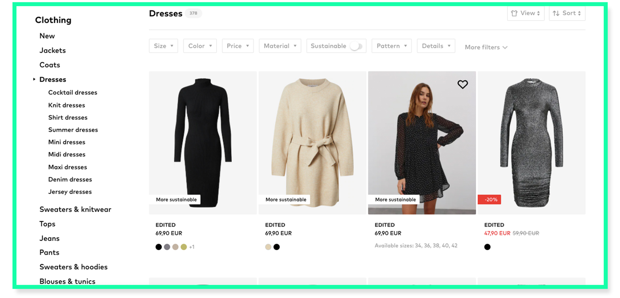
Task: Open the Pattern filter dropdown
Action: (x=391, y=46)
